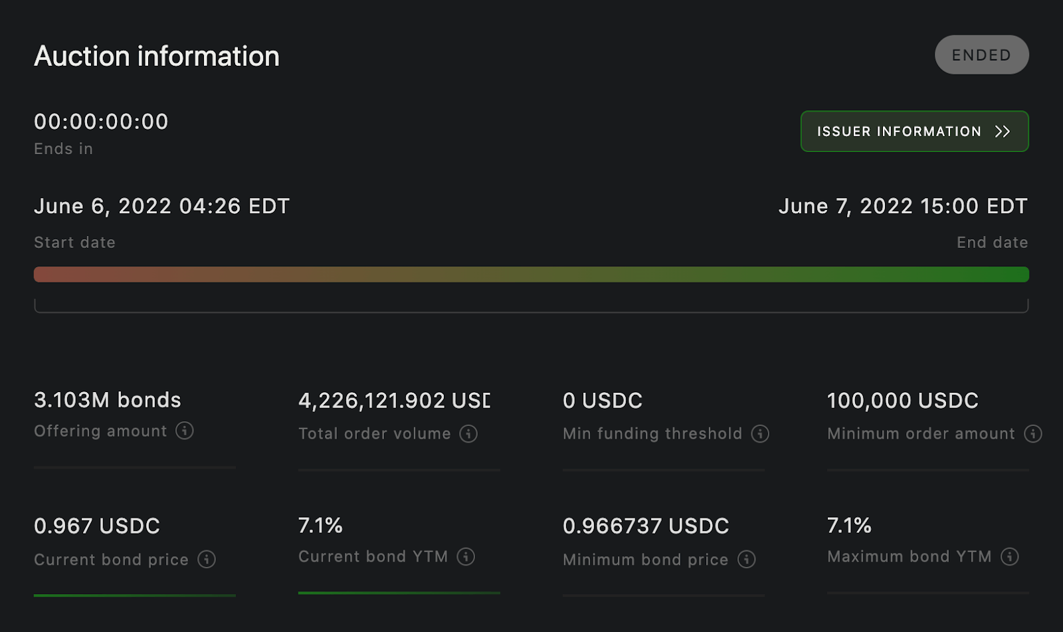Image resolution: width=1063 pixels, height=632 pixels.
Task: Select the 4,226,121.902 order volume value
Action: point(395,400)
